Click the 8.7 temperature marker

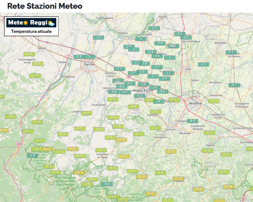pyautogui.click(x=35, y=75)
